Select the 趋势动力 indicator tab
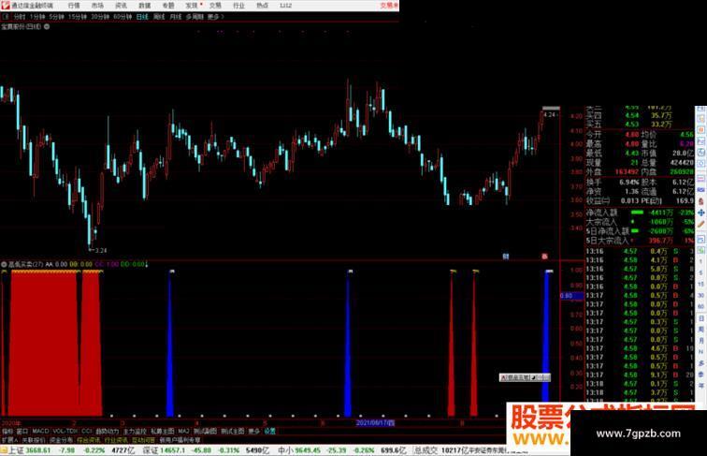This screenshot has width=707, height=456. click(108, 431)
